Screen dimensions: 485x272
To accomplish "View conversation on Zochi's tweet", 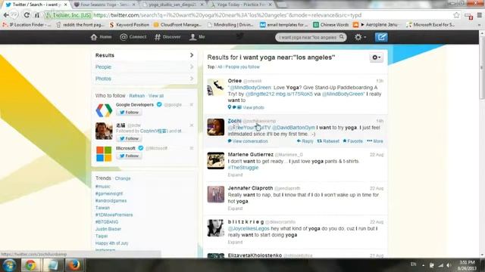I will 250,141.
